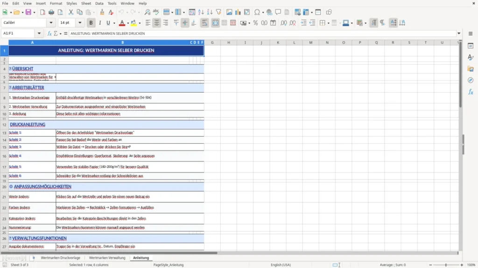This screenshot has width=478, height=268.
Task: Select column G header
Action: point(212,42)
